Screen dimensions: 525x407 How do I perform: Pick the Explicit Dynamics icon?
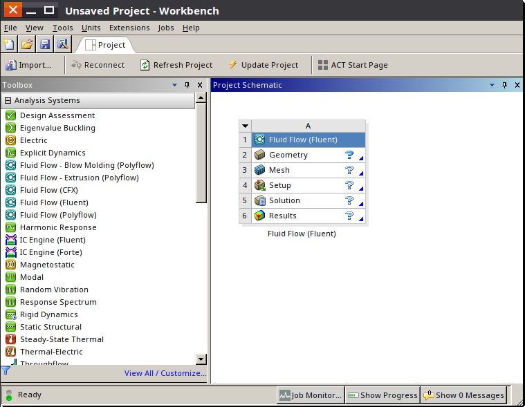tap(10, 153)
